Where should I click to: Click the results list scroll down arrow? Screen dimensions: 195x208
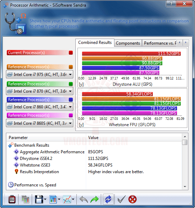[185, 187]
